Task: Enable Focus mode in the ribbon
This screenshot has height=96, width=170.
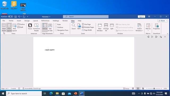Action: click(x=30, y=26)
